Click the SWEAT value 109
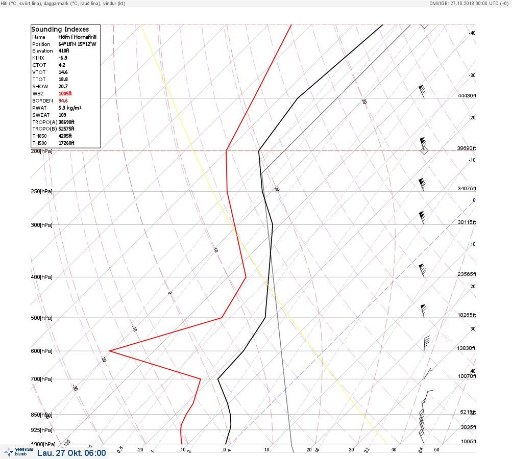 [62, 115]
